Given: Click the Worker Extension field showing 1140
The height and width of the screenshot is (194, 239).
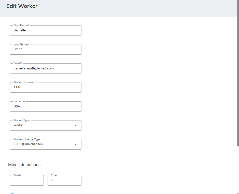Looking at the screenshot, I should tap(46, 87).
